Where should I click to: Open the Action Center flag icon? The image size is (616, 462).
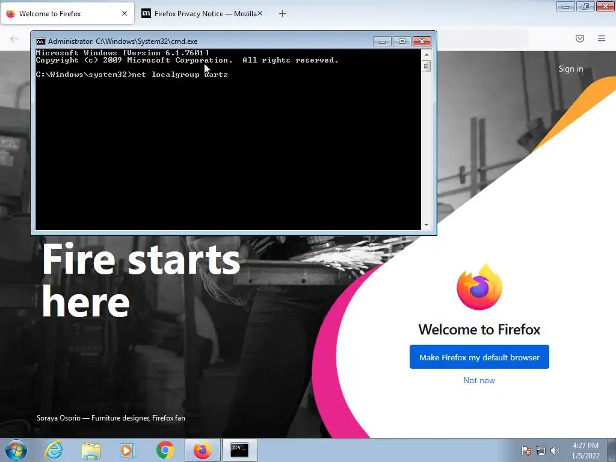click(x=526, y=451)
